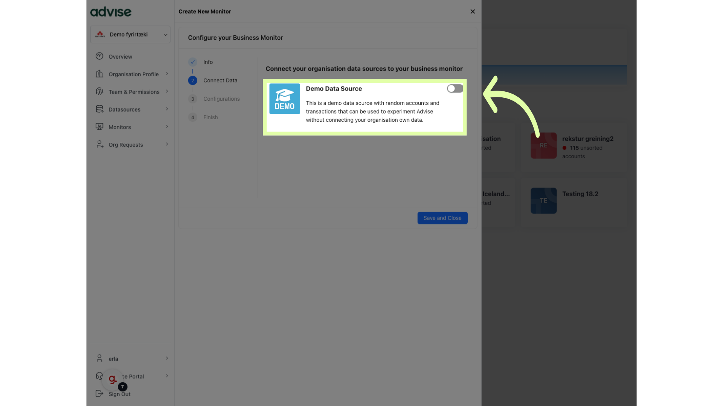Click the Save and Close button
Screen dimensions: 723x406
click(442, 218)
